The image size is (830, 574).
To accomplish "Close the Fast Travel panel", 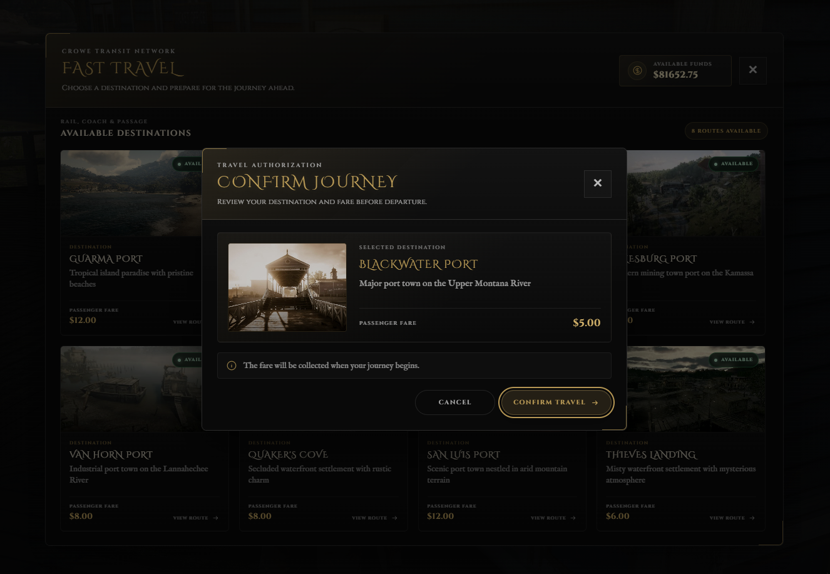I will coord(753,70).
